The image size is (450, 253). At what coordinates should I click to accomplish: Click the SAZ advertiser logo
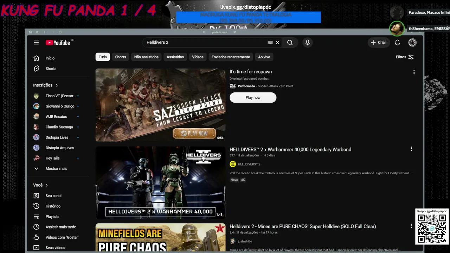pyautogui.click(x=232, y=86)
